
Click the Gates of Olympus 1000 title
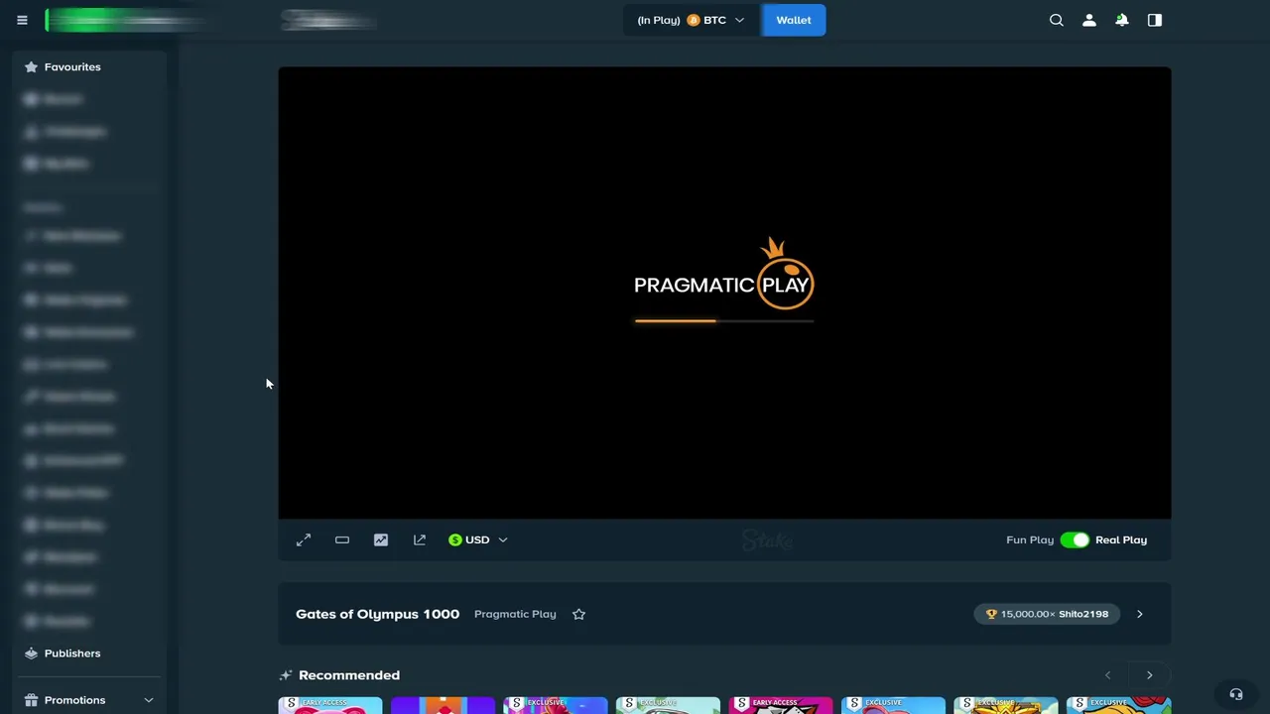(x=377, y=614)
